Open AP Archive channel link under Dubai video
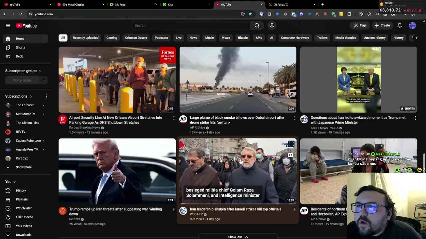Screen dimensions: 426x239 (197, 128)
